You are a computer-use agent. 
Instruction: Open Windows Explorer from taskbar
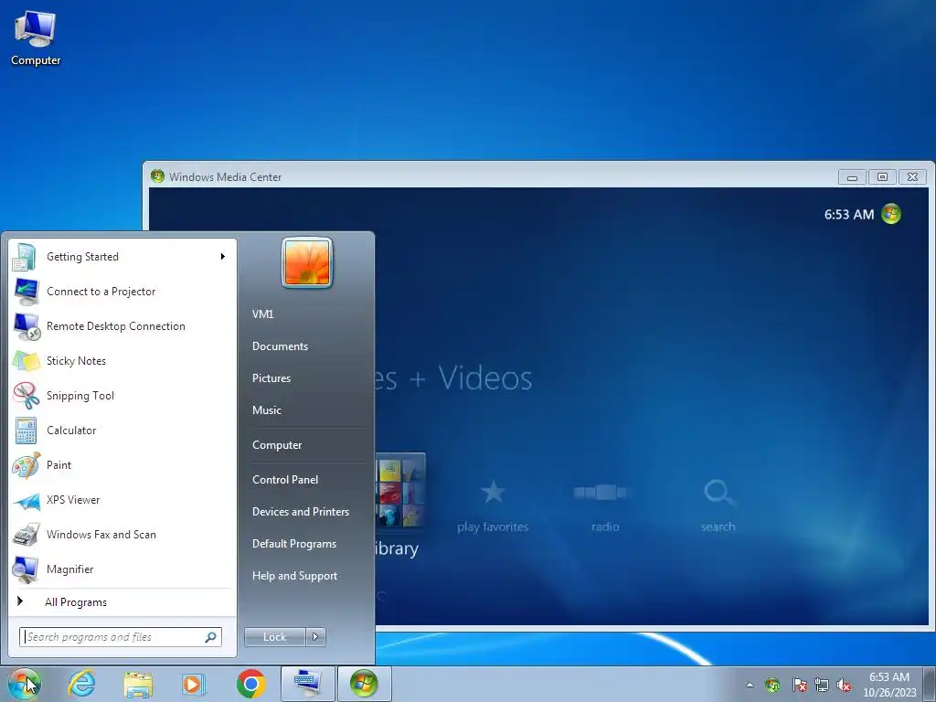coord(138,684)
